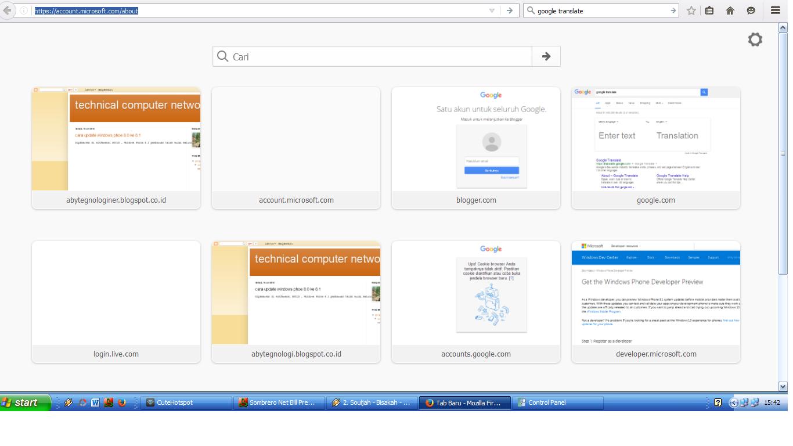
Task: Click the page scrollbar down arrow
Action: (783, 386)
